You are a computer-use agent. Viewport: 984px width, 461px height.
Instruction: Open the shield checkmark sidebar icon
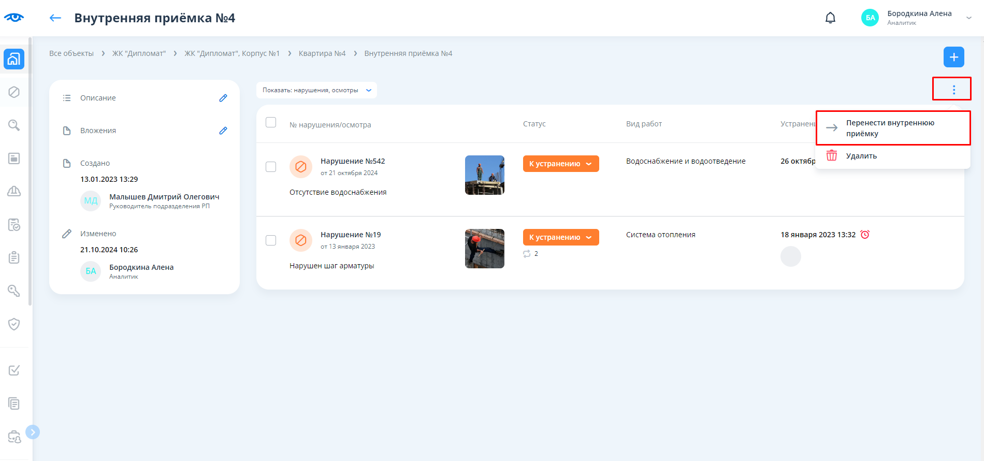[x=14, y=324]
